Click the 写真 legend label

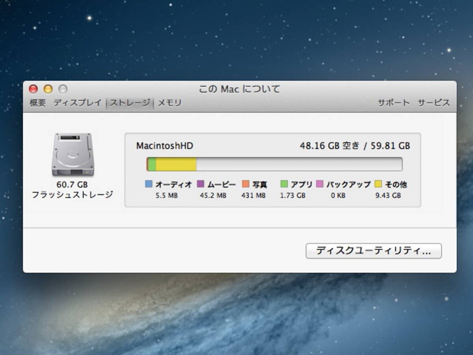260,184
